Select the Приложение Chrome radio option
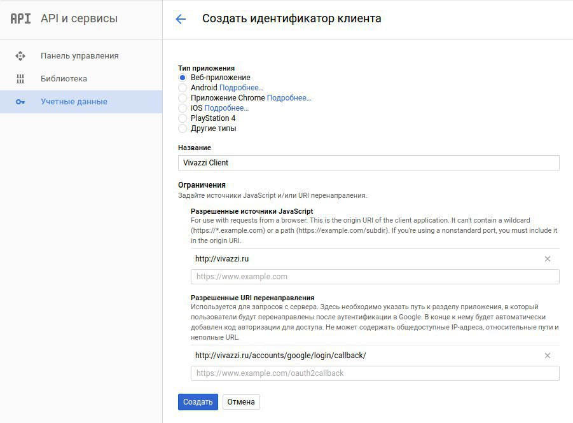The width and height of the screenshot is (573, 423). [183, 98]
